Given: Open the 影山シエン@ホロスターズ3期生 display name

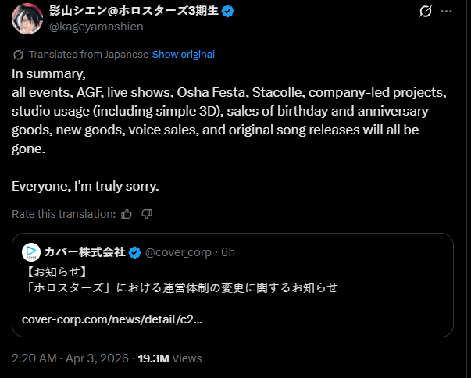Looking at the screenshot, I should tap(134, 11).
